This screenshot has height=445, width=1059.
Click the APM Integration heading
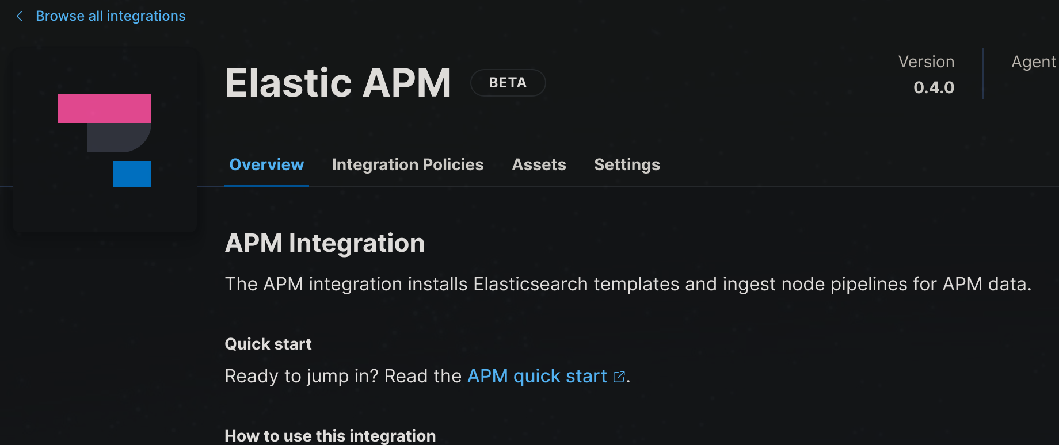pyautogui.click(x=325, y=243)
